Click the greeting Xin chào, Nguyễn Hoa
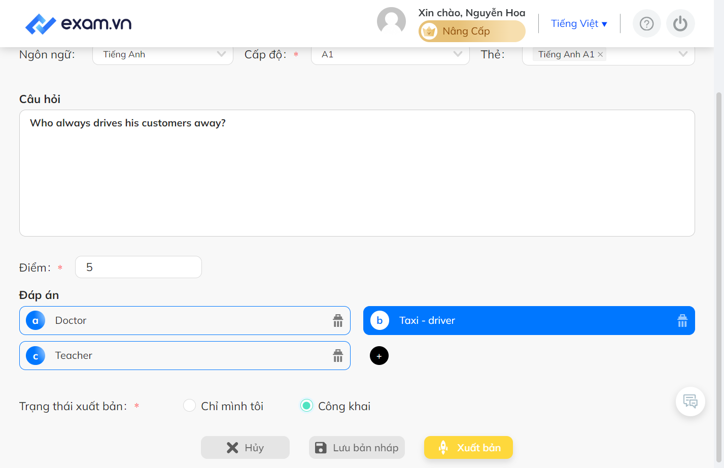The image size is (724, 468). click(x=472, y=13)
